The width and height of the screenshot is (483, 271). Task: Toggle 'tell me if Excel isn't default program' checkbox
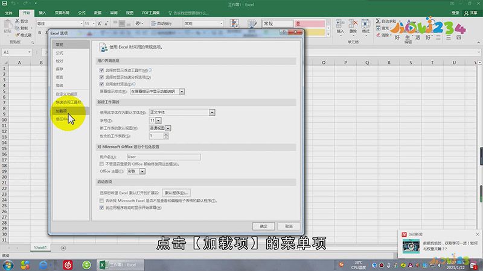click(101, 201)
